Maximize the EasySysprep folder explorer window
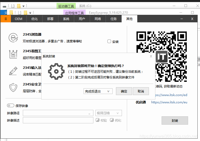The width and height of the screenshot is (200, 141). (192, 12)
